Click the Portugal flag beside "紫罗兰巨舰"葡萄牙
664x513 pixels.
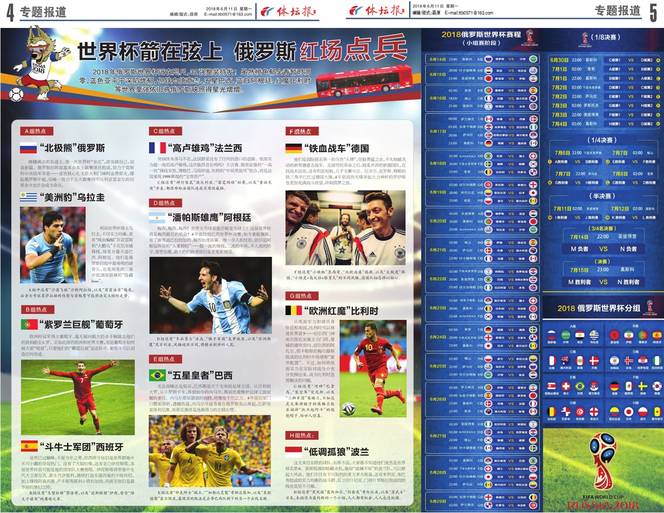[29, 325]
